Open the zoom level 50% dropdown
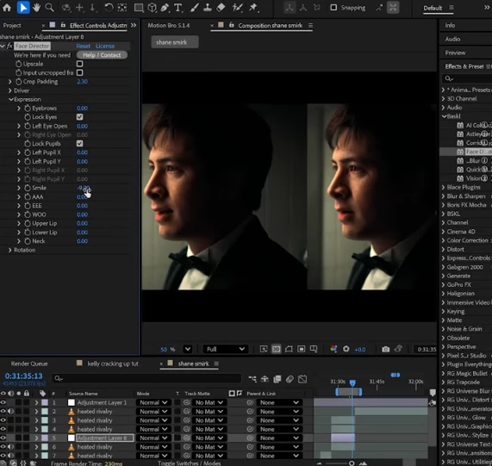 tap(188, 349)
